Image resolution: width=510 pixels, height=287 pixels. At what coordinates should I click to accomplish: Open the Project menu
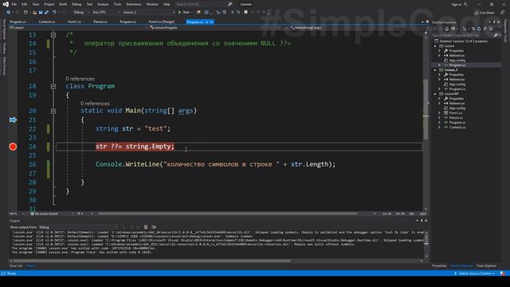[x=49, y=4]
